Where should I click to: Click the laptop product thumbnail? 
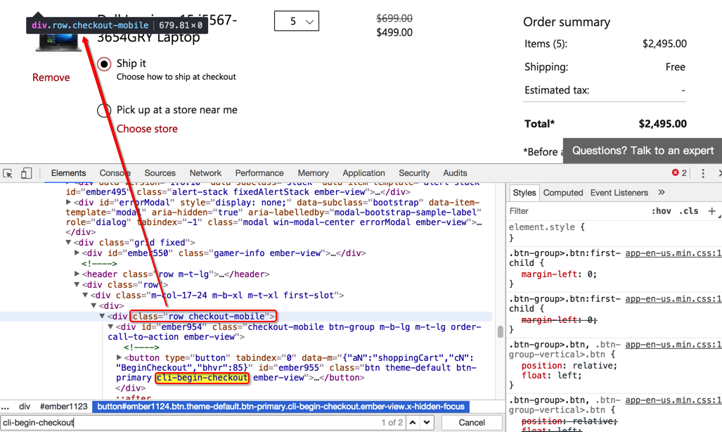(x=58, y=42)
